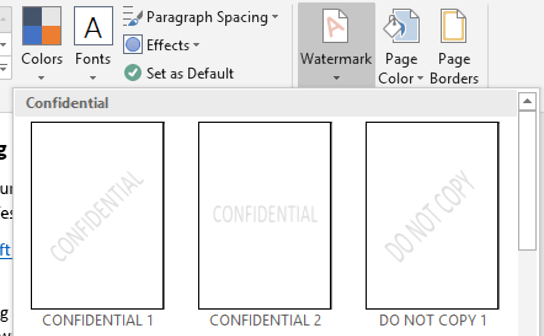Expand the Effects dropdown arrow
This screenshot has height=336, width=544.
(x=196, y=45)
